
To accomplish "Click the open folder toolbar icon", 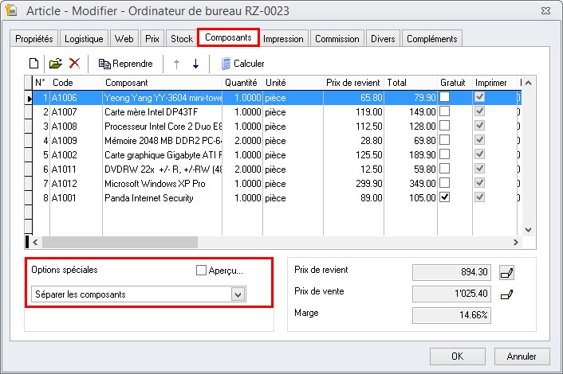I will (x=55, y=63).
